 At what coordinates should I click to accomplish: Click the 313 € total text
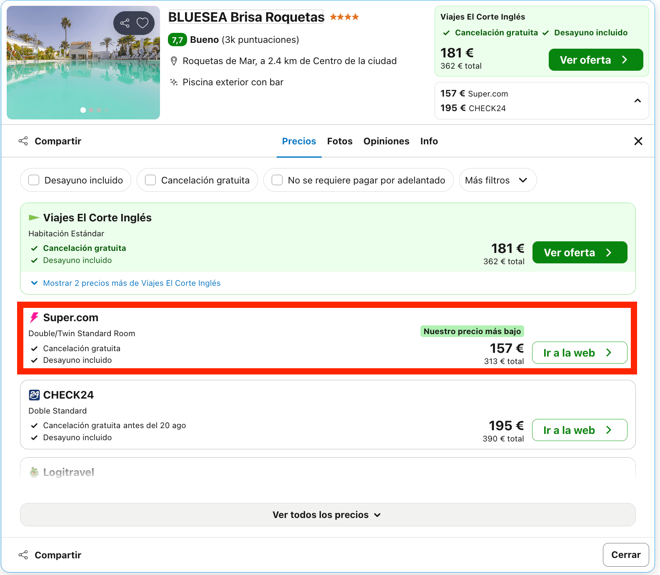(x=504, y=361)
